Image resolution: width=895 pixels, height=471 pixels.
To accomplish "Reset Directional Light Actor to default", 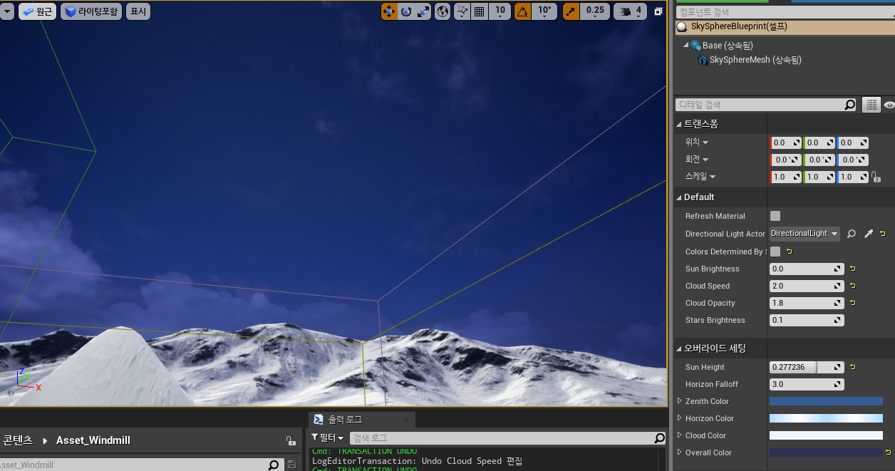I will [x=883, y=234].
